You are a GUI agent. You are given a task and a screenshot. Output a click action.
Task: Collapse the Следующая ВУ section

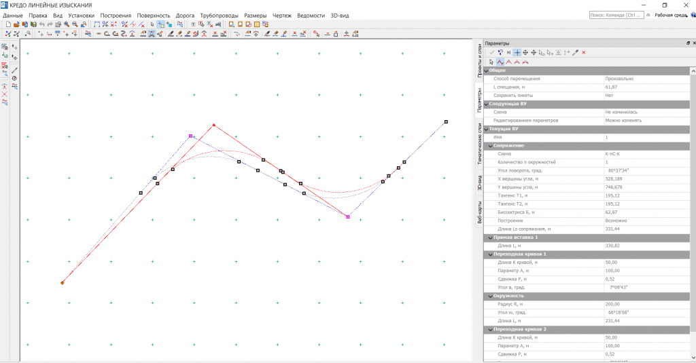pos(486,104)
